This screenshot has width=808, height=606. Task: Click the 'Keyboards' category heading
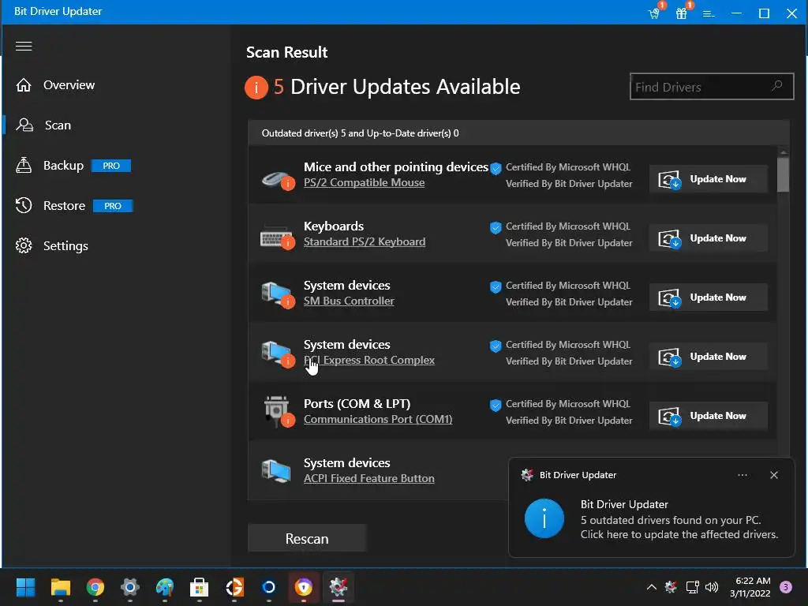[334, 226]
